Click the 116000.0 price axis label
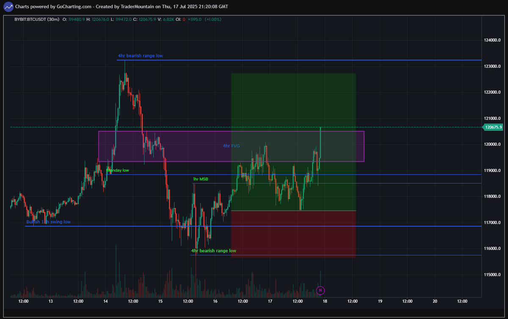 pos(493,249)
